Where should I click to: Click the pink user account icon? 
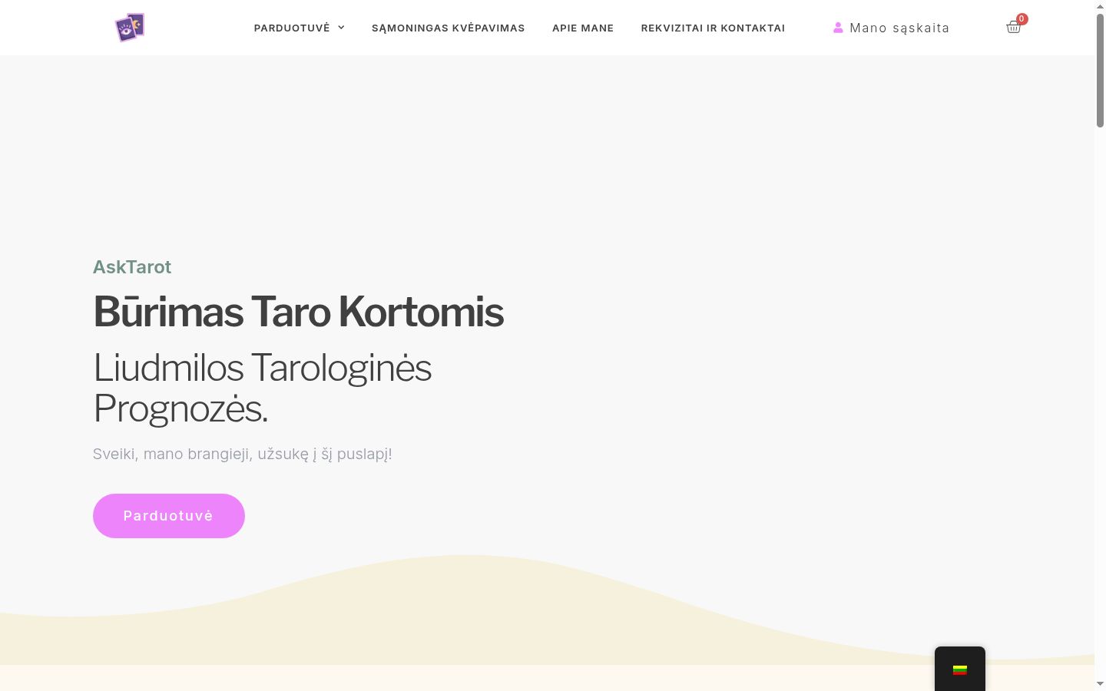tap(838, 28)
